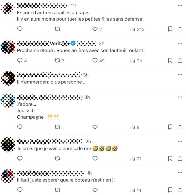Open avatar of 'Il n'emmerdera plus personne' author

[8, 78]
